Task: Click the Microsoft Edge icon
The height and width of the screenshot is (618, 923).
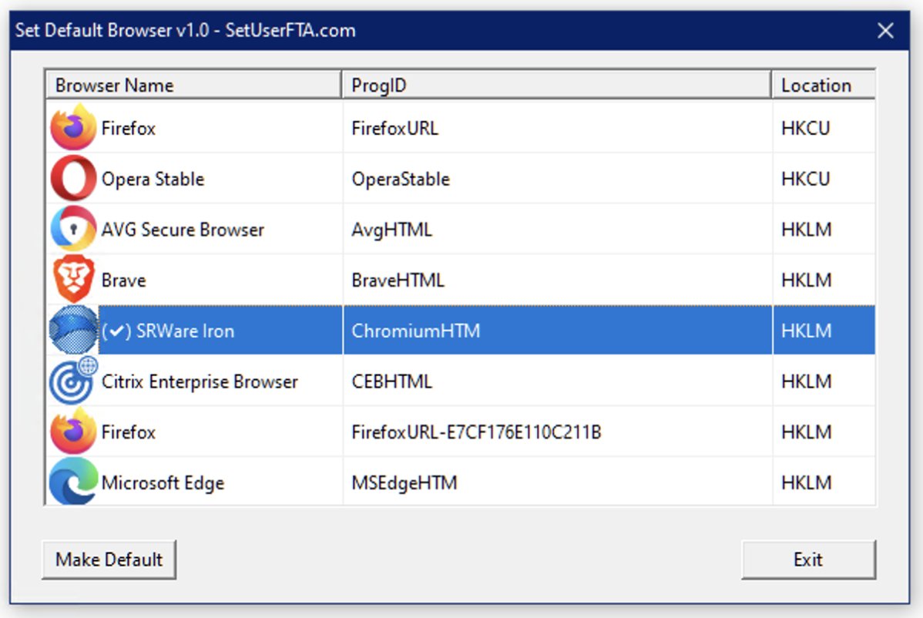Action: click(73, 482)
